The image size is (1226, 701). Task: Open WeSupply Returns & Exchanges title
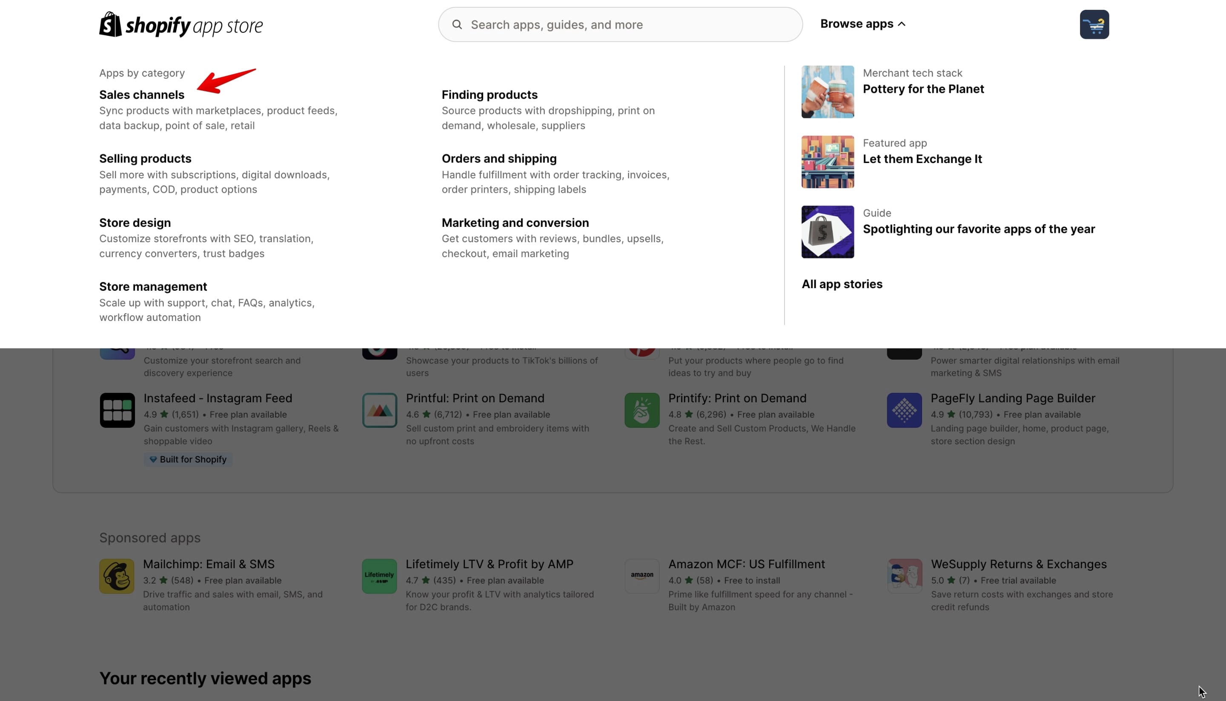pos(1018,564)
